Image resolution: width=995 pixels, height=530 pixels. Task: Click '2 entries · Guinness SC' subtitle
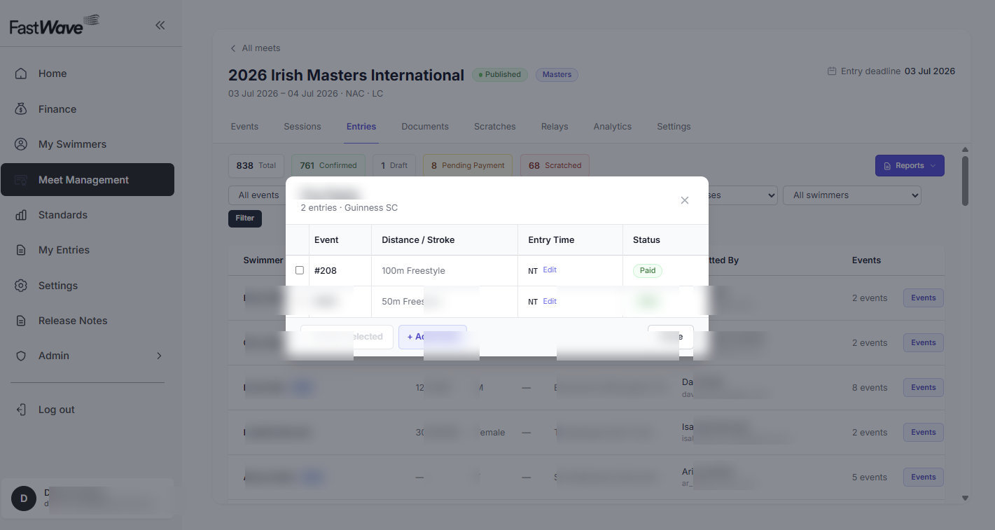[349, 208]
